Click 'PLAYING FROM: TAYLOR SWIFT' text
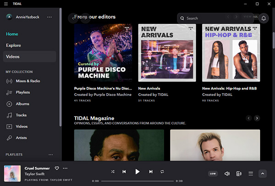 point(49,180)
